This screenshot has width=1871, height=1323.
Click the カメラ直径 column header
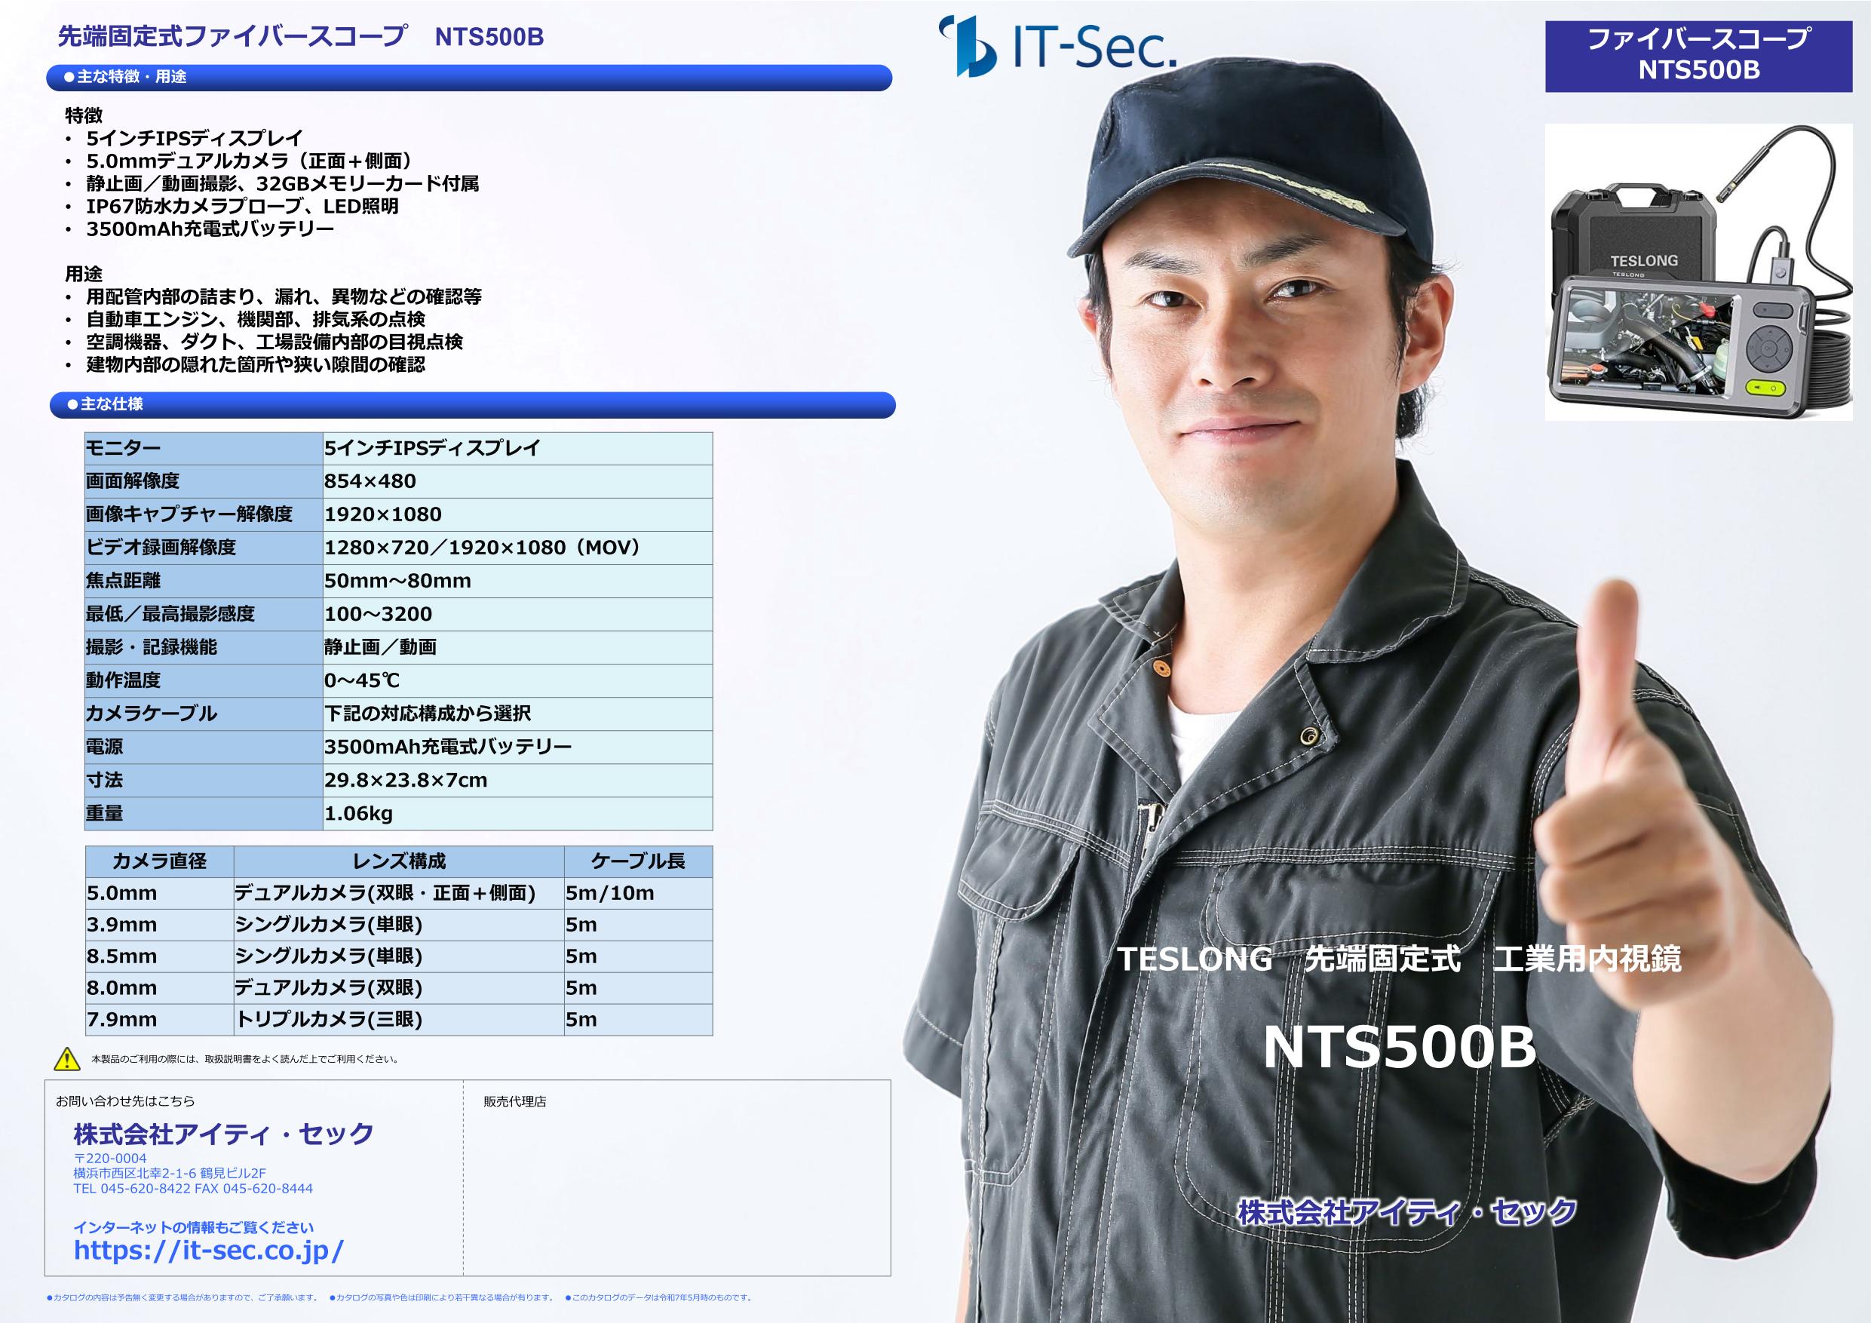coord(160,861)
